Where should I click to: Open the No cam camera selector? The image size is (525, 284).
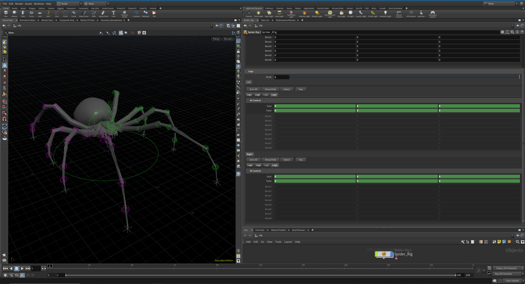228,39
